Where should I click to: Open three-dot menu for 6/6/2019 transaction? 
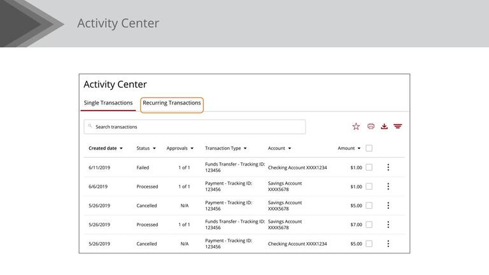pyautogui.click(x=388, y=187)
